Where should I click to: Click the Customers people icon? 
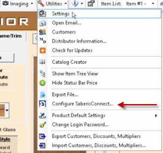click(x=43, y=32)
